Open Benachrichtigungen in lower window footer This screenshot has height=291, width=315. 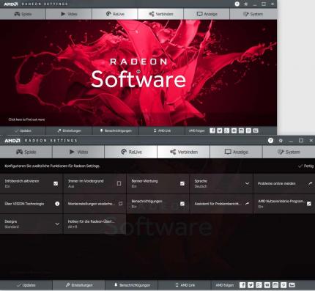coord(132,285)
